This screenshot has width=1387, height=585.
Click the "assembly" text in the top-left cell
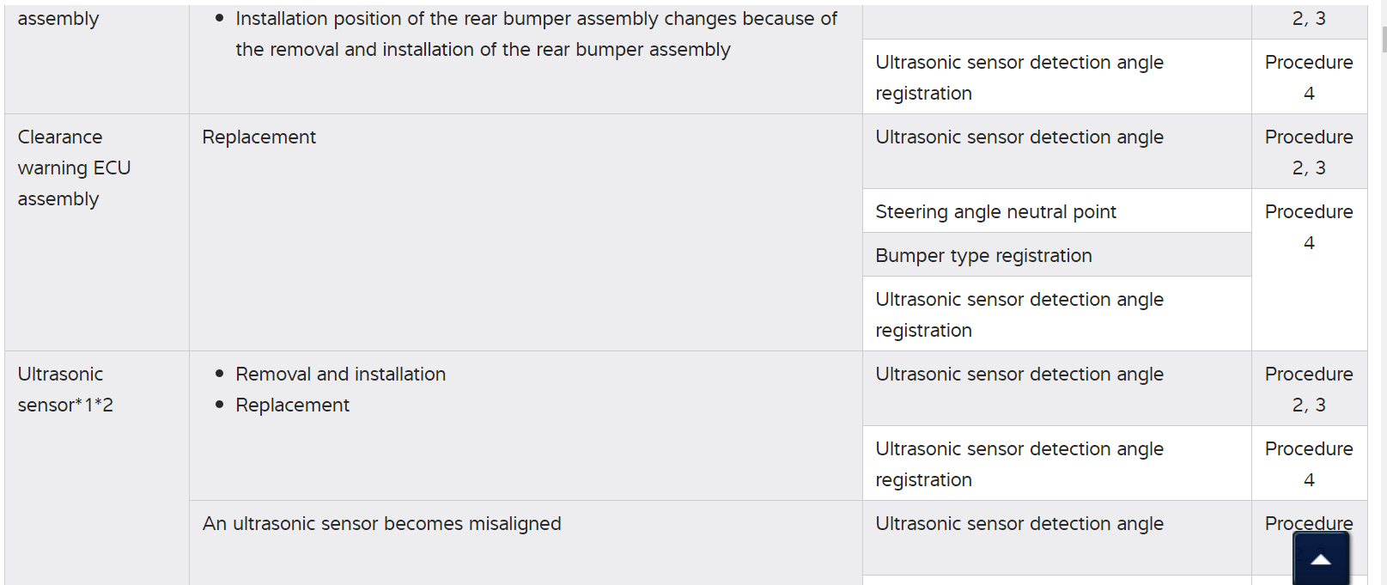58,19
